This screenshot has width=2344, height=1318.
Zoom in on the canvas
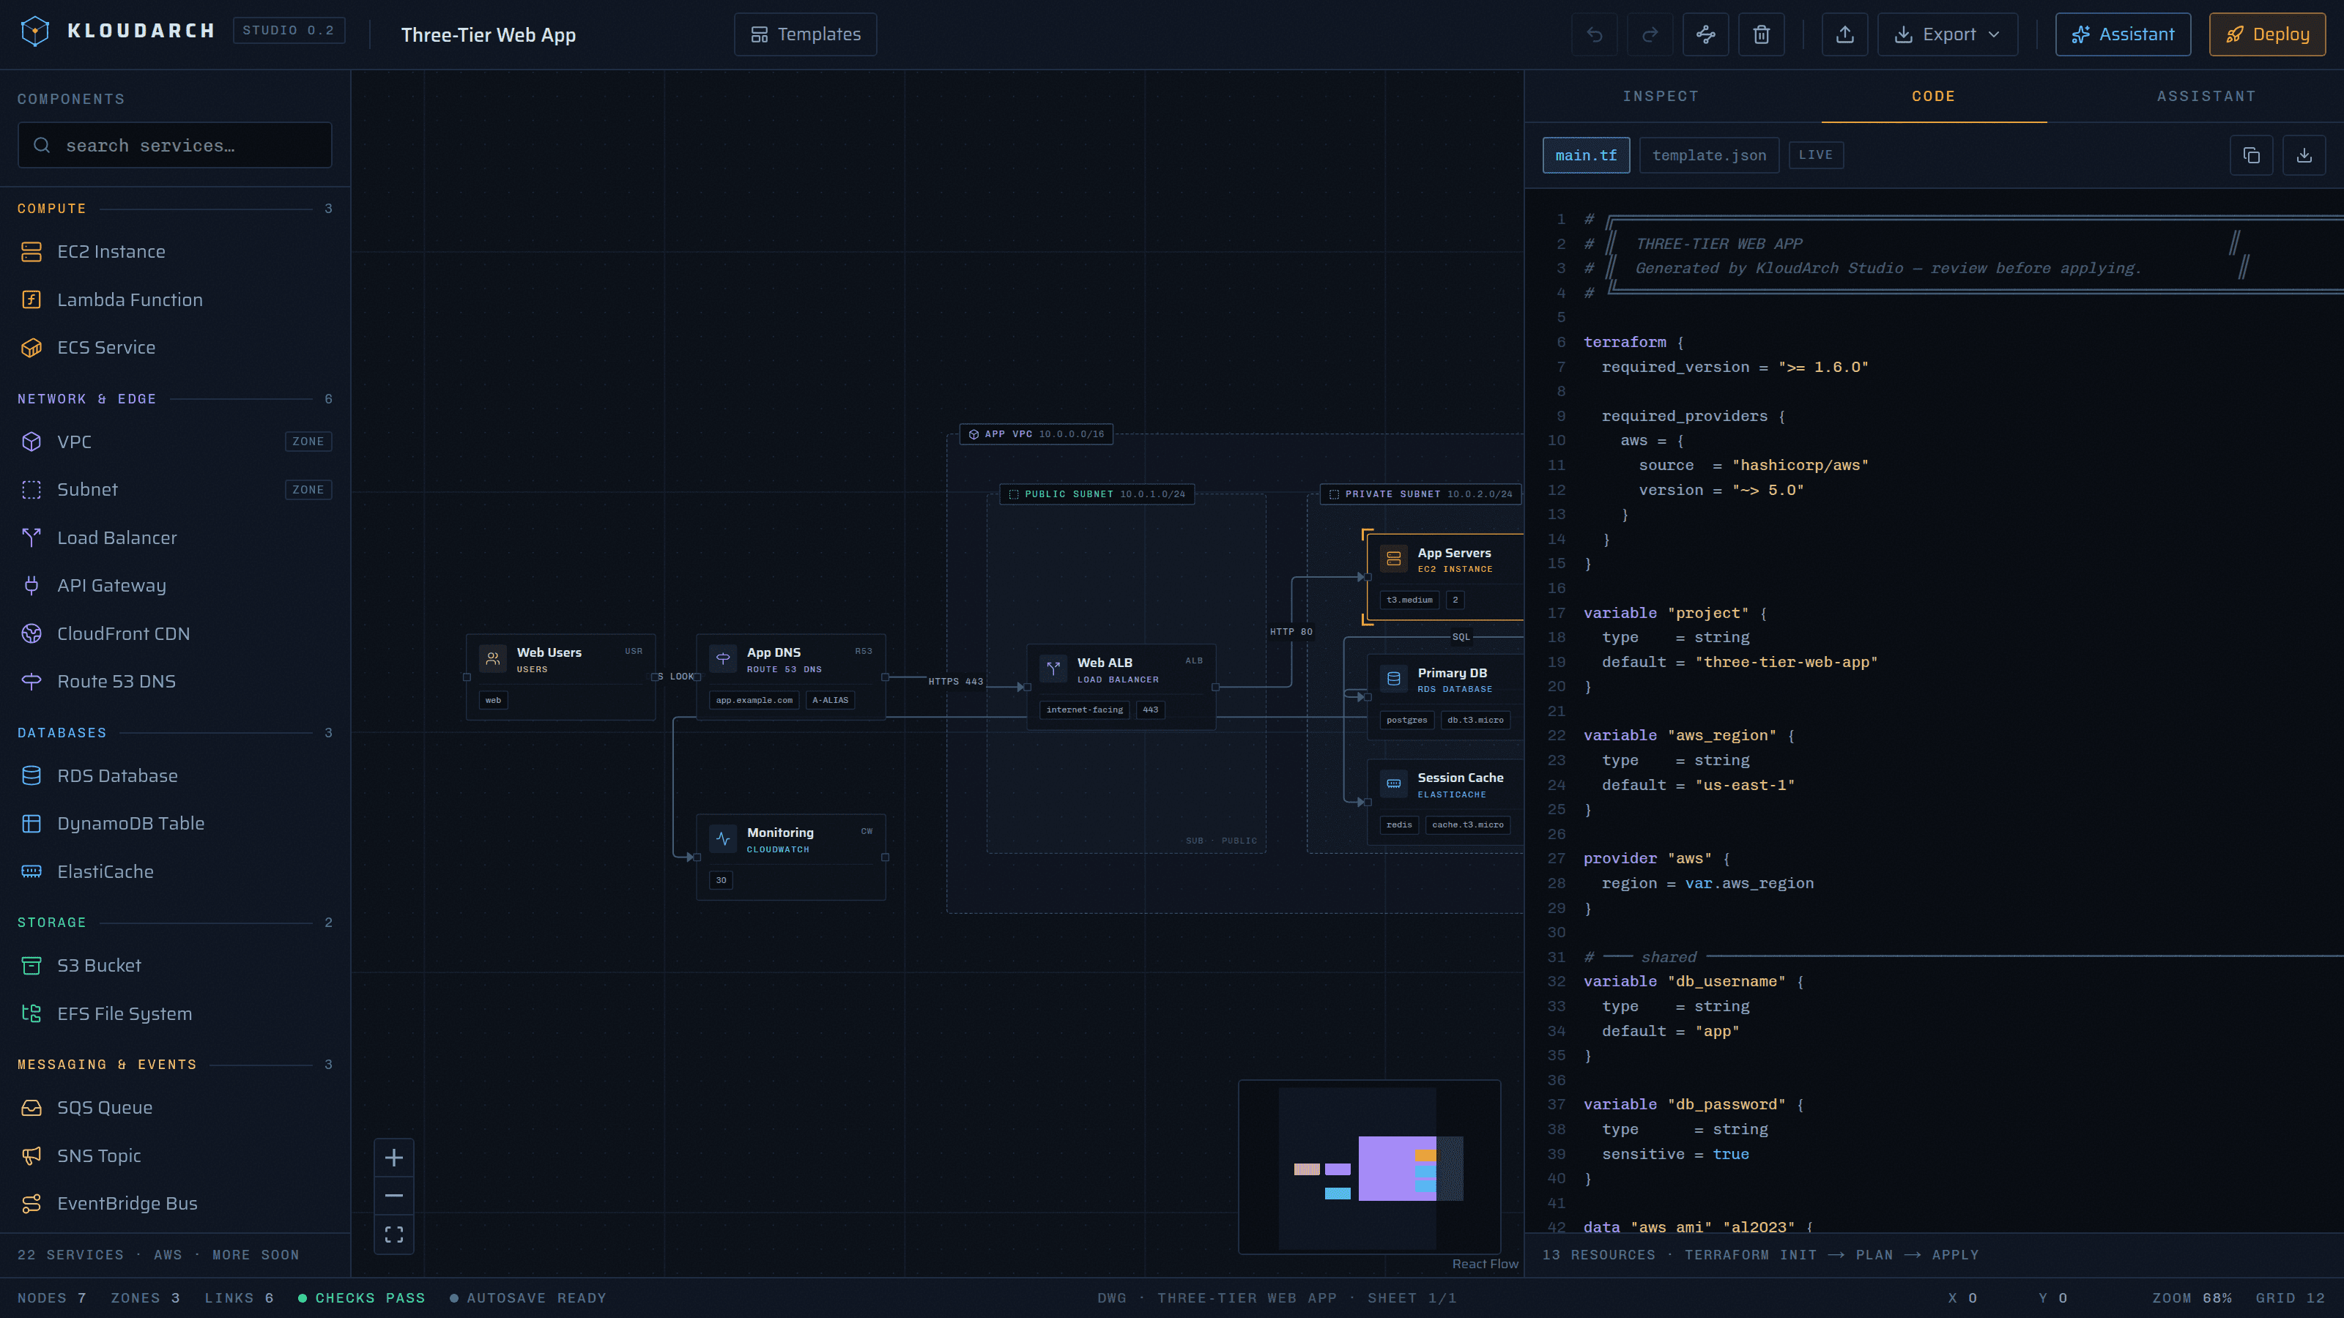click(x=394, y=1158)
